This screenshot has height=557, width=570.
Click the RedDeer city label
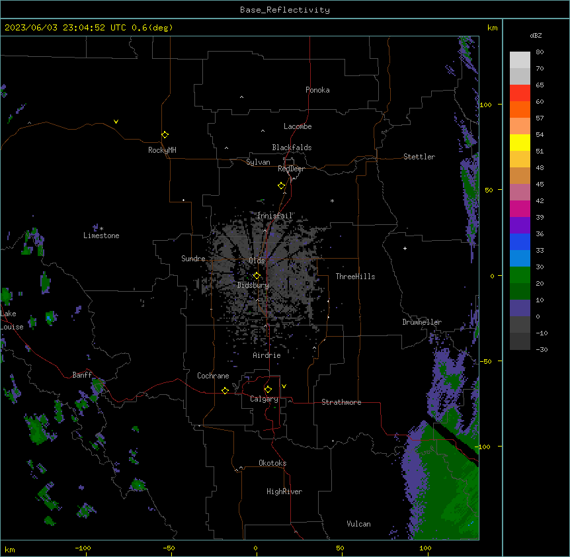(291, 169)
